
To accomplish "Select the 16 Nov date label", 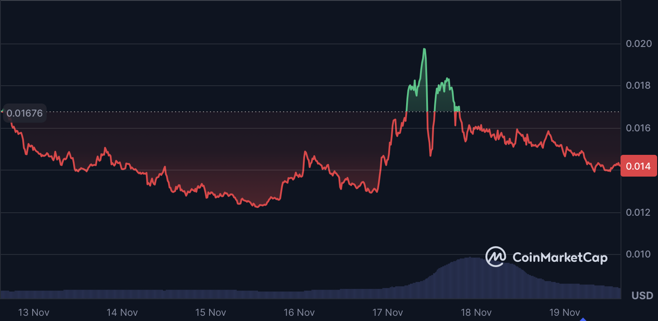I will tap(299, 312).
